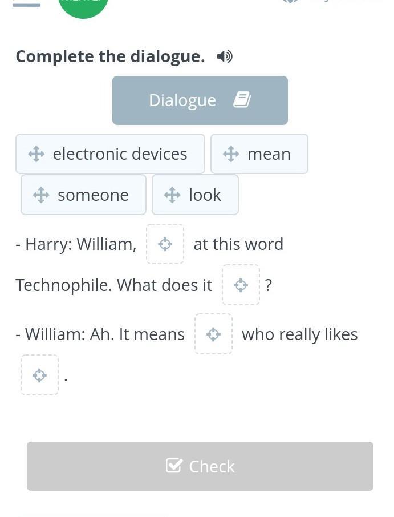Select the 'mean' word chip

tap(269, 154)
